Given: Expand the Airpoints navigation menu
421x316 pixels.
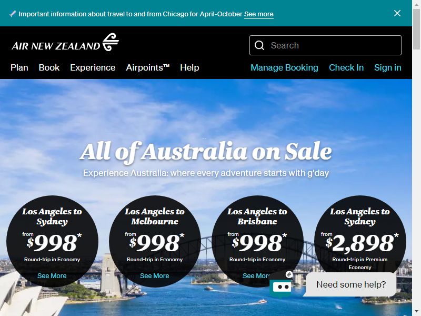Looking at the screenshot, I should tap(148, 67).
